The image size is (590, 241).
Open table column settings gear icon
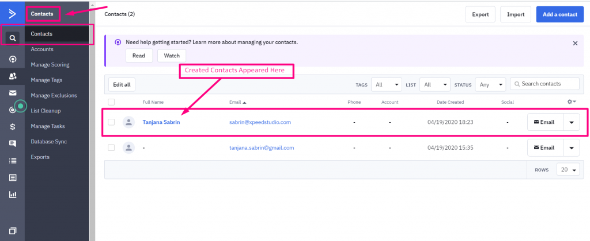[x=572, y=102]
